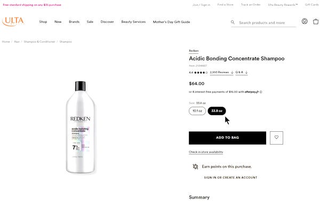Viewport: 320px width, 207px height.
Task: Open the Brands menu
Action: tap(74, 22)
